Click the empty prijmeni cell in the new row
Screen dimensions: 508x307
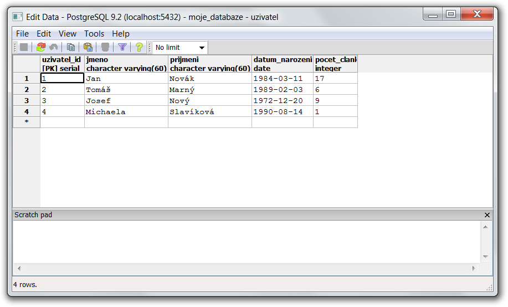(210, 122)
